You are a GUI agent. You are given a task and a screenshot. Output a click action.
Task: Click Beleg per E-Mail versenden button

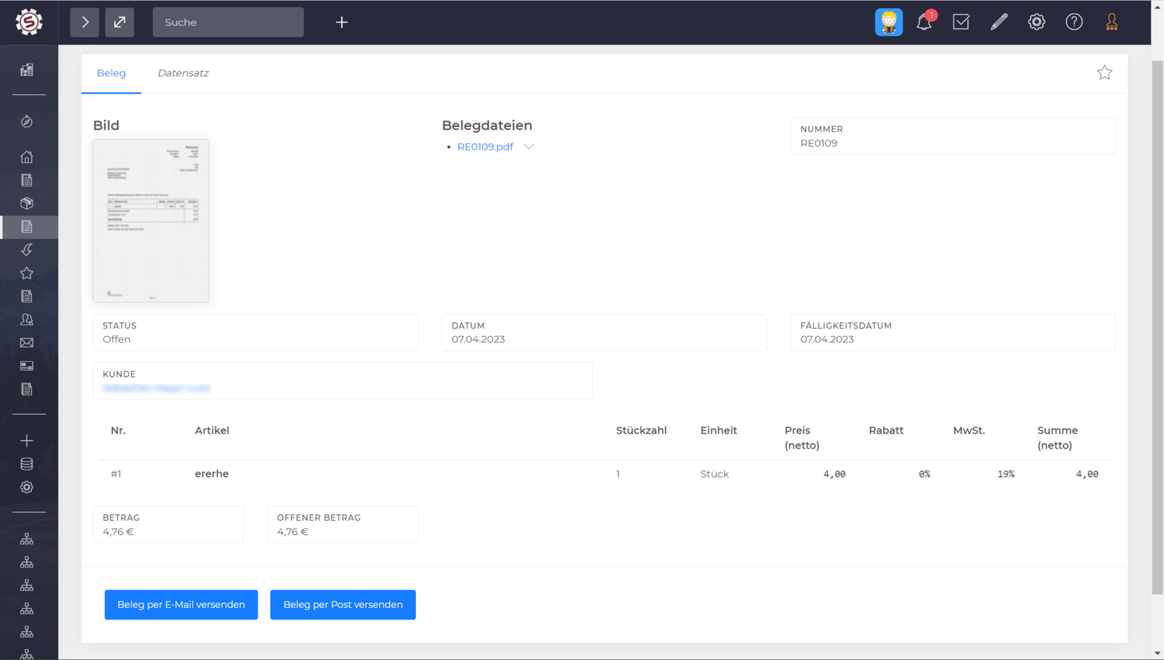pyautogui.click(x=181, y=605)
